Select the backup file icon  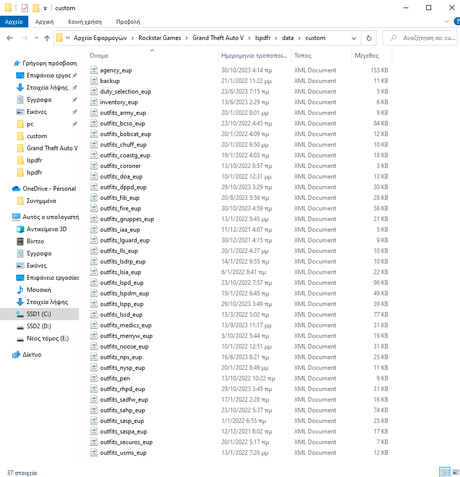coord(94,80)
